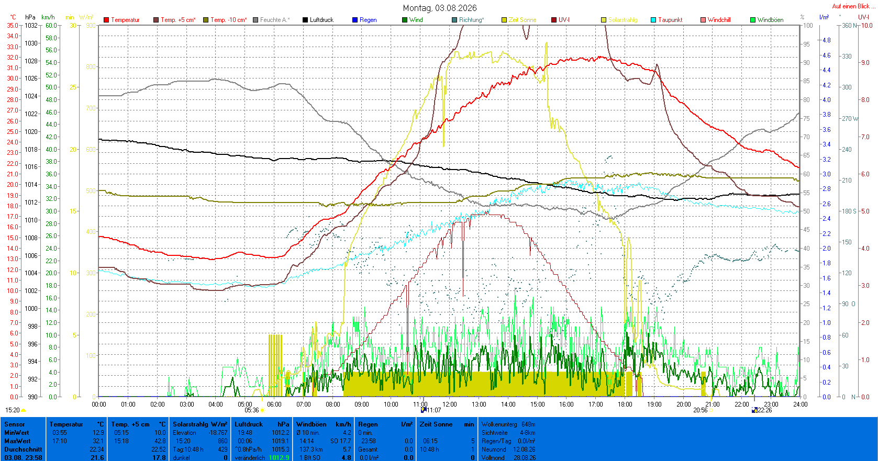Click the cyan Taupunkt legend swatch
This screenshot has width=878, height=461.
(653, 20)
